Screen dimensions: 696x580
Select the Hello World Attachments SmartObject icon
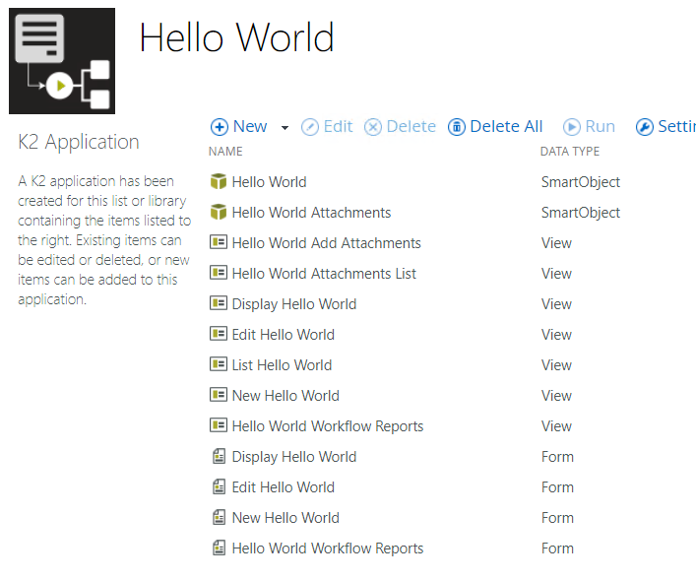219,213
